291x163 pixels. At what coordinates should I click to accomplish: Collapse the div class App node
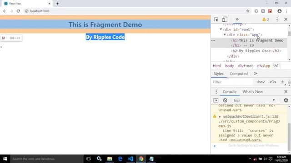point(225,34)
